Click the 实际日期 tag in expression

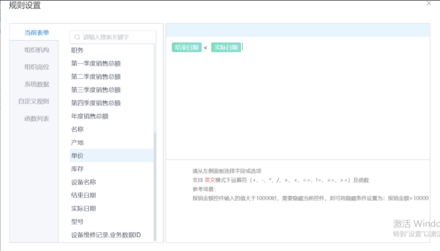[x=226, y=47]
